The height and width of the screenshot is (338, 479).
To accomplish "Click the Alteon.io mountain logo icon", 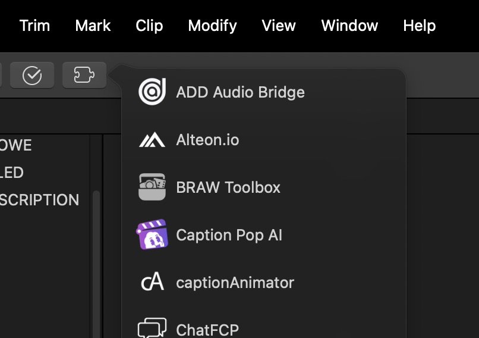I will pyautogui.click(x=152, y=140).
